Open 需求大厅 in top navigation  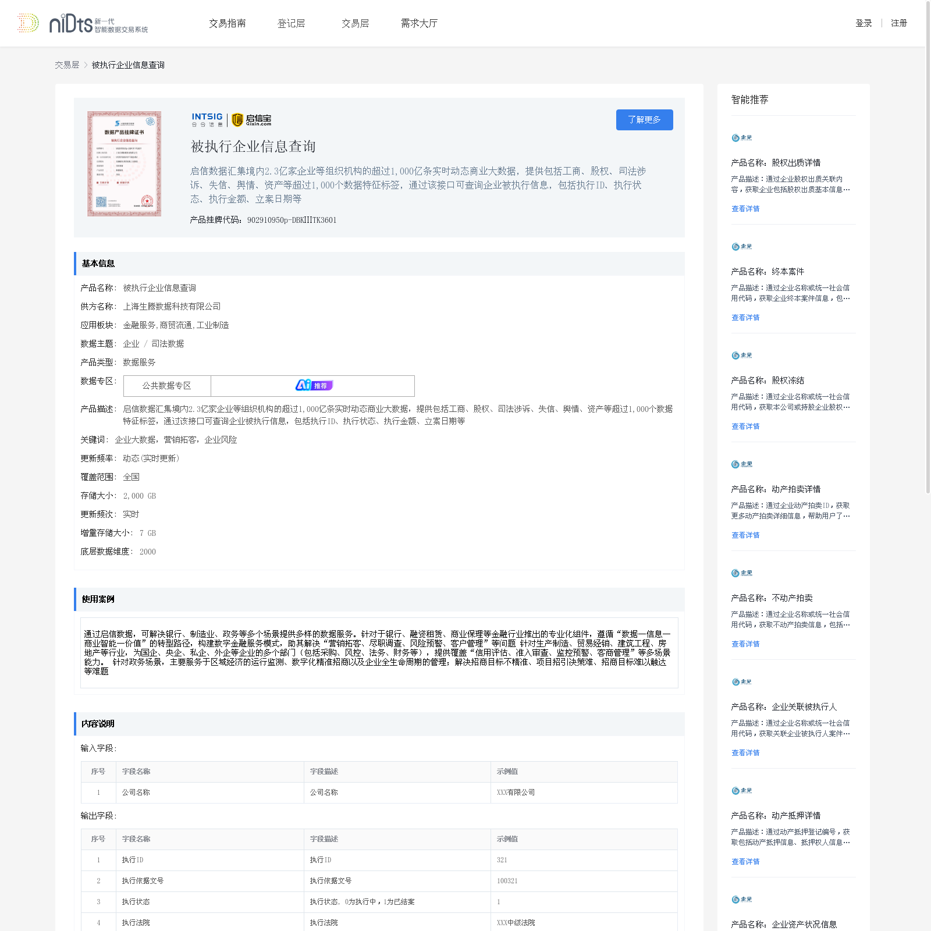(x=419, y=23)
